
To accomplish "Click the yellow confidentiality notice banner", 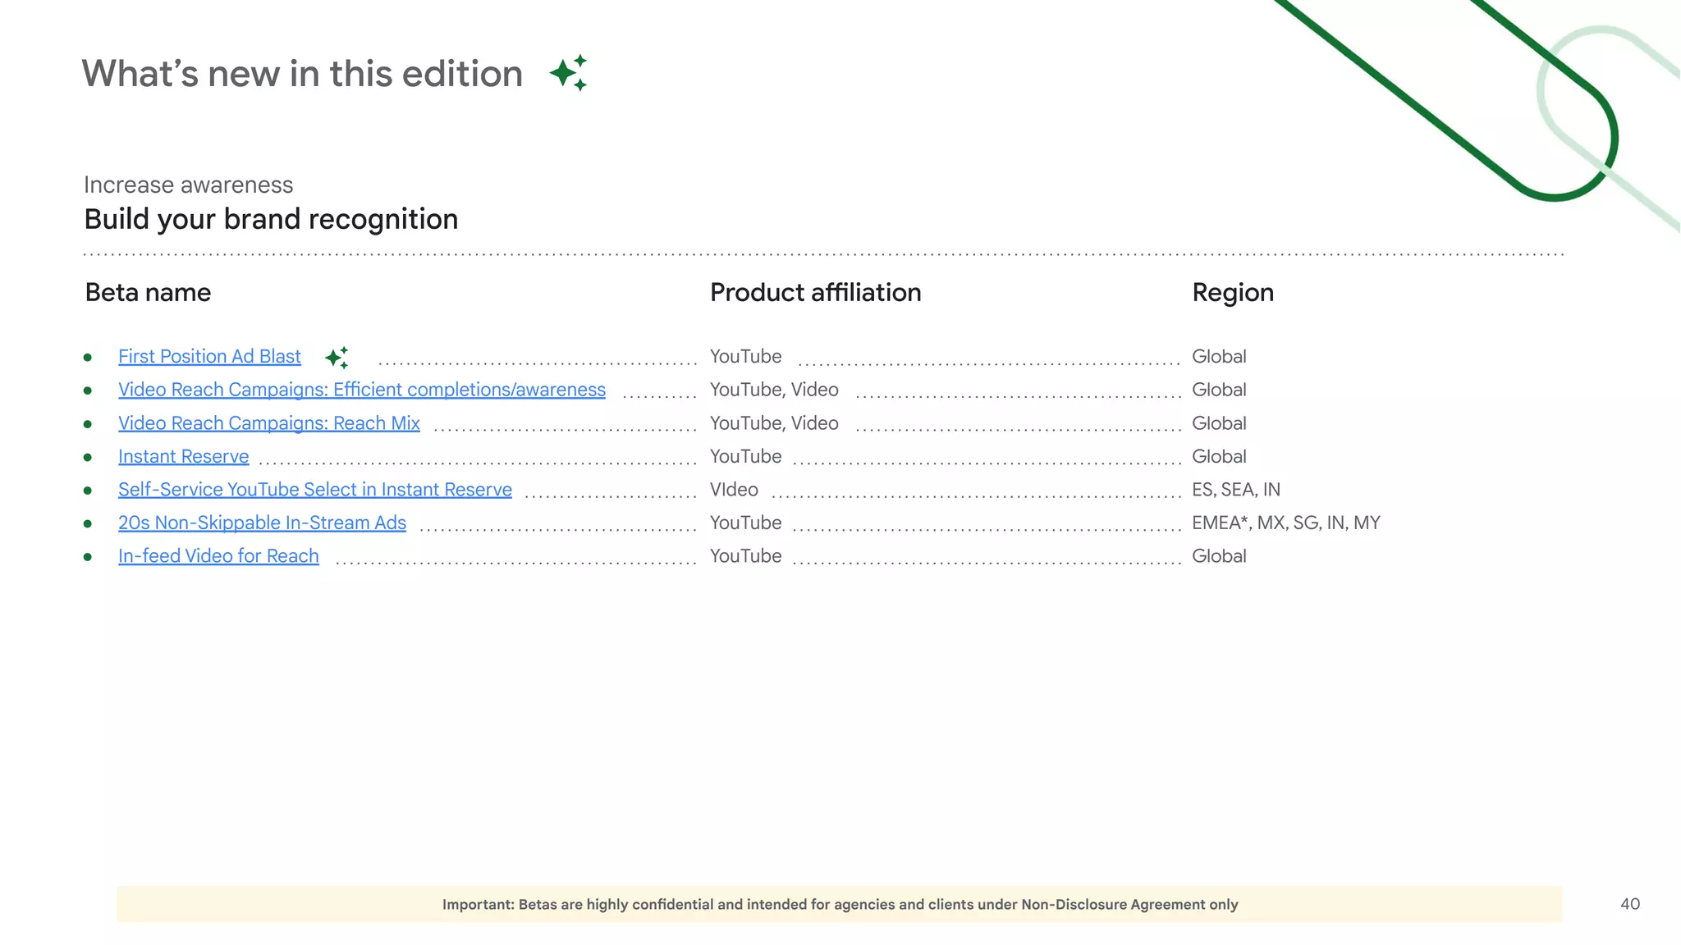I will pyautogui.click(x=839, y=904).
